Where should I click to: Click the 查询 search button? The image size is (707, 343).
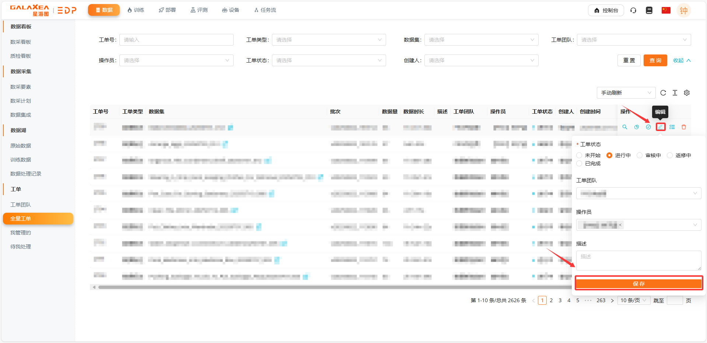(x=655, y=60)
